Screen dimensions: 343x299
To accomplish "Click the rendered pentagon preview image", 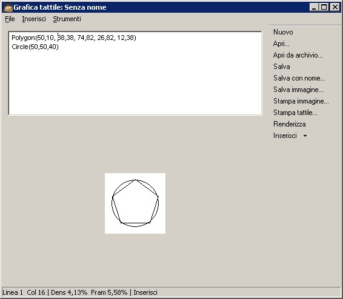I will (x=135, y=203).
